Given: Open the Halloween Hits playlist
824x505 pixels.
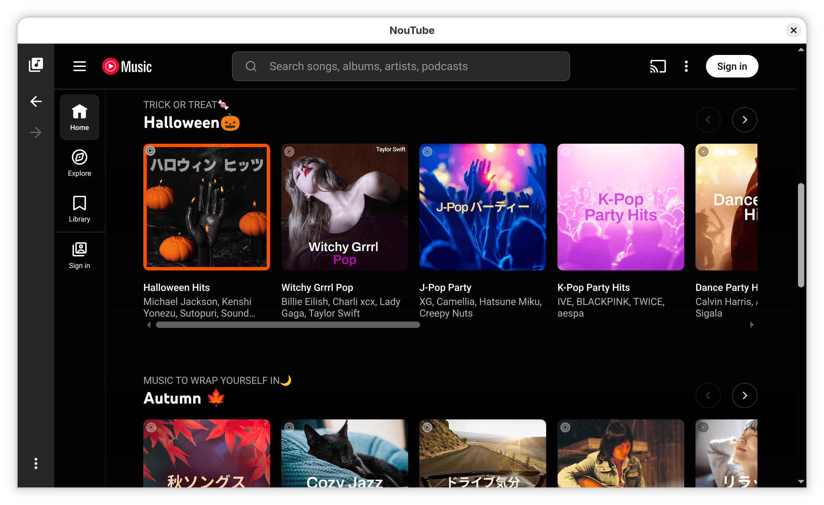Looking at the screenshot, I should [206, 207].
